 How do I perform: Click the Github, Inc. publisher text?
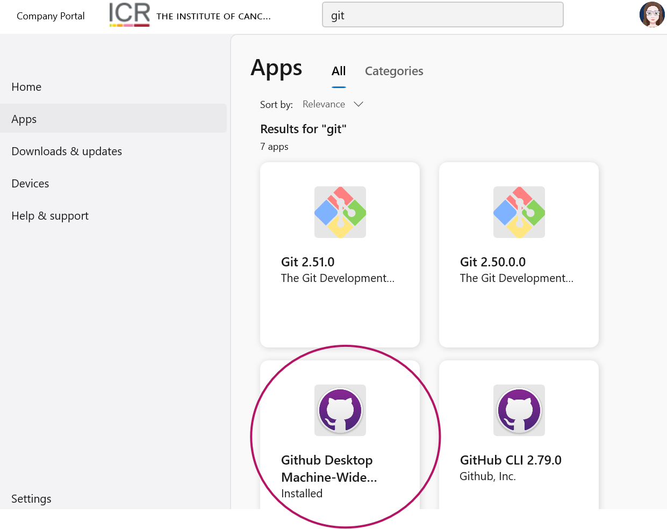(487, 476)
